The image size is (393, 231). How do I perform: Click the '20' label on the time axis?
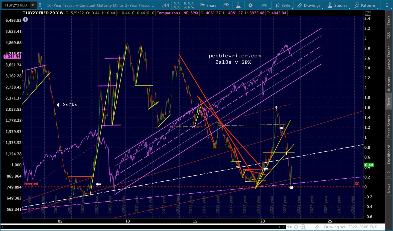pos(262,221)
